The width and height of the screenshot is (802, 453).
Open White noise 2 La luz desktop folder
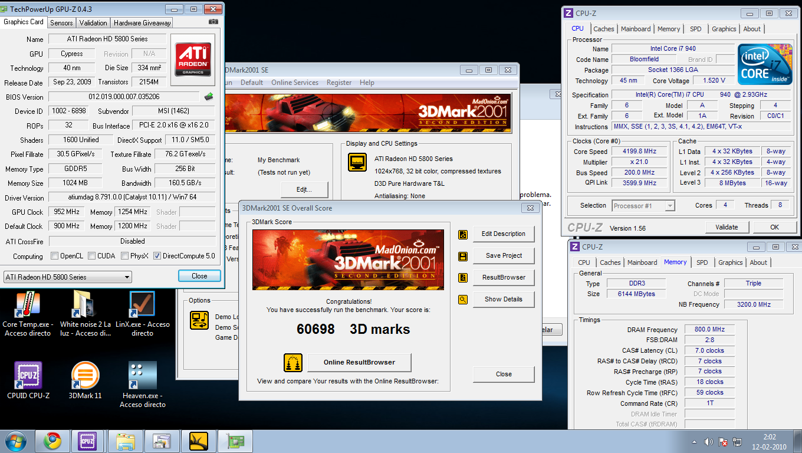(x=86, y=315)
